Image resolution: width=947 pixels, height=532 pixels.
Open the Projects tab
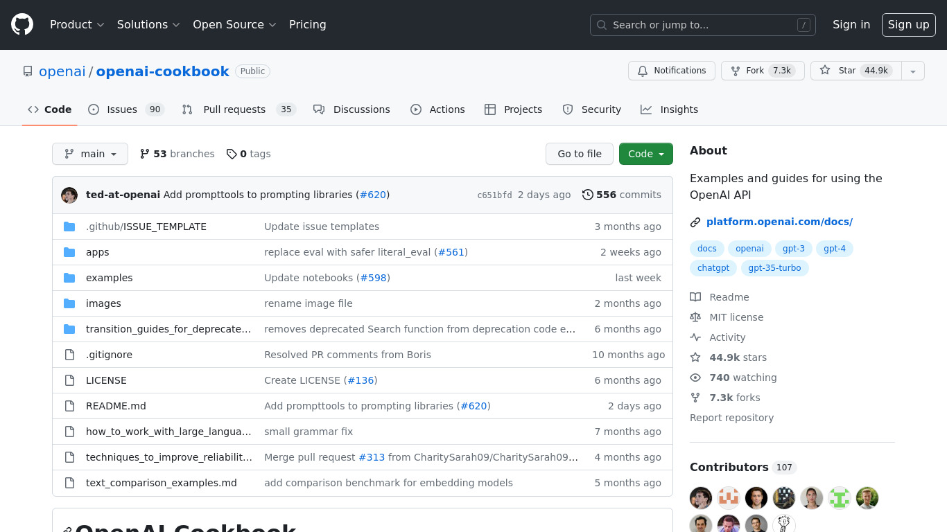click(x=513, y=109)
